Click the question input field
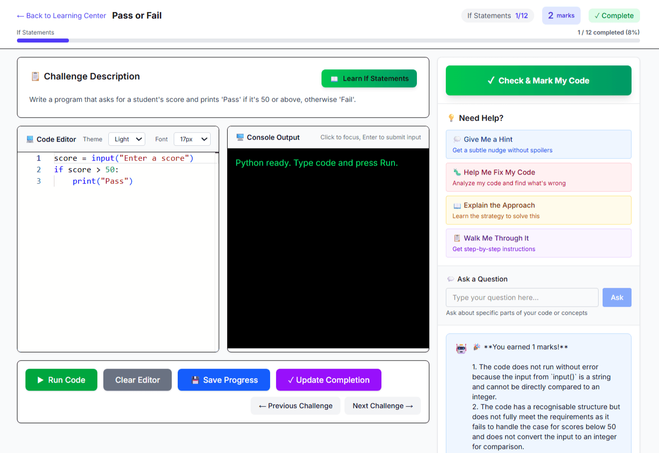 coord(522,297)
